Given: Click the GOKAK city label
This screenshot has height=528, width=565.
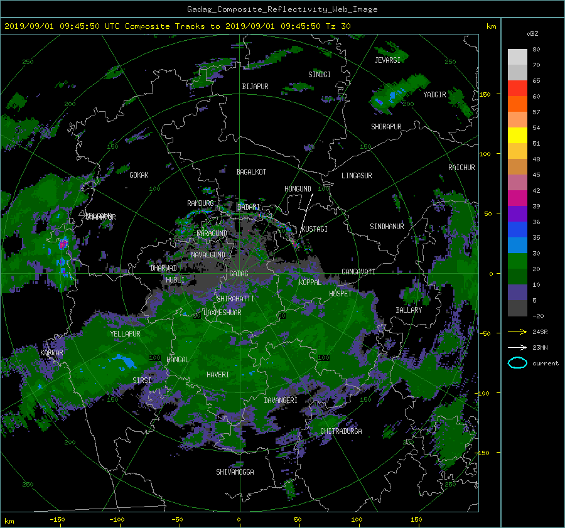Looking at the screenshot, I should pos(139,175).
